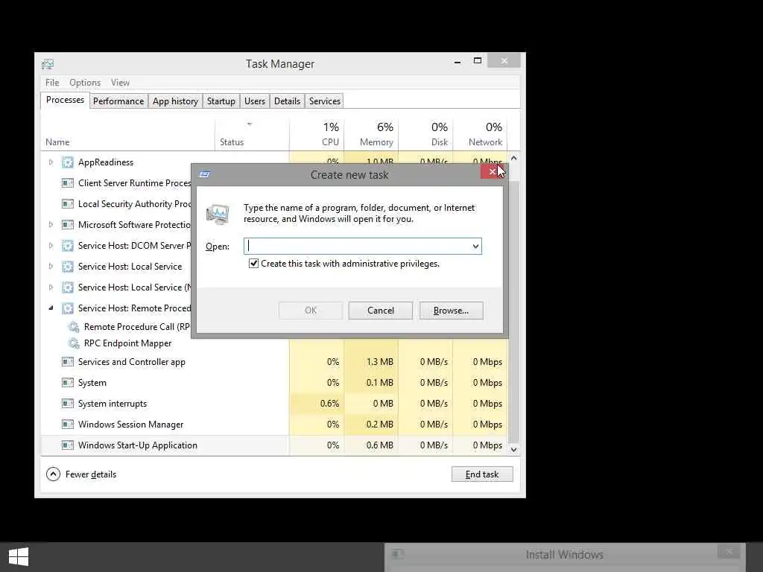Click the Install Windows taskbar window
Image resolution: width=763 pixels, height=572 pixels.
565,557
